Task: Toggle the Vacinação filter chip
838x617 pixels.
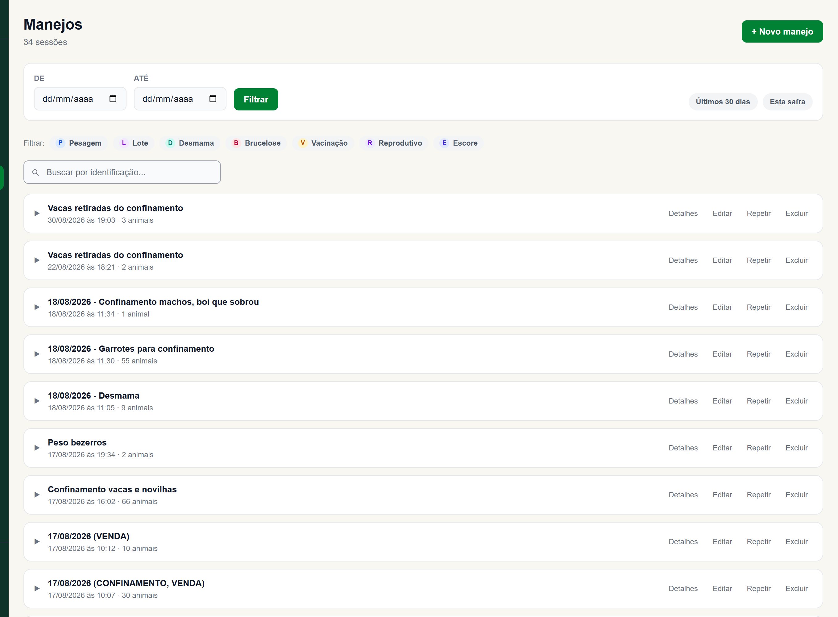Action: tap(323, 143)
